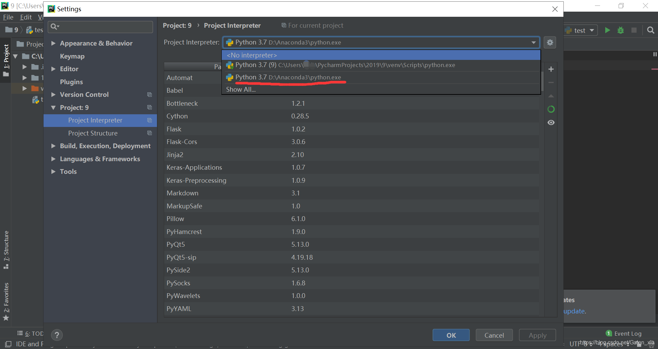
Task: Open Edit menu in main window
Action: [26, 17]
